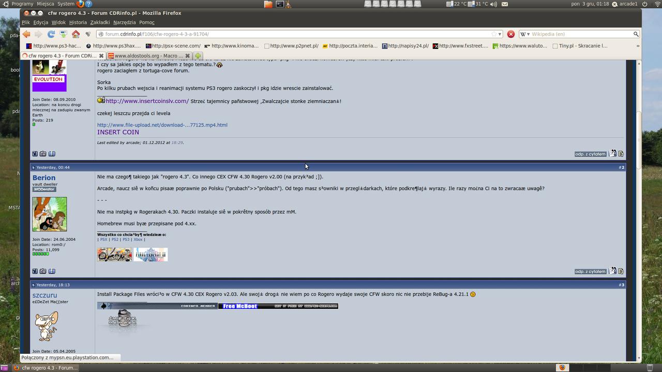
Task: Open a new tab with the plus icon
Action: point(198,56)
